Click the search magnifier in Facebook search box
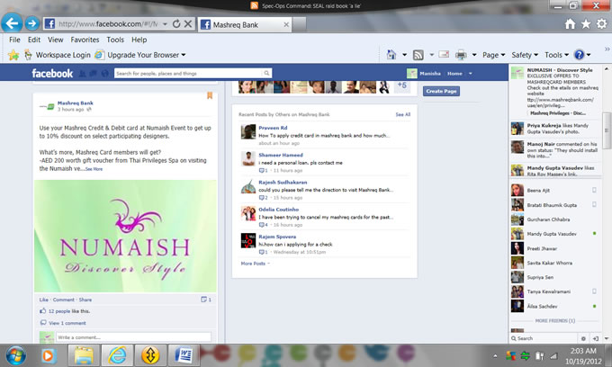 pyautogui.click(x=266, y=74)
